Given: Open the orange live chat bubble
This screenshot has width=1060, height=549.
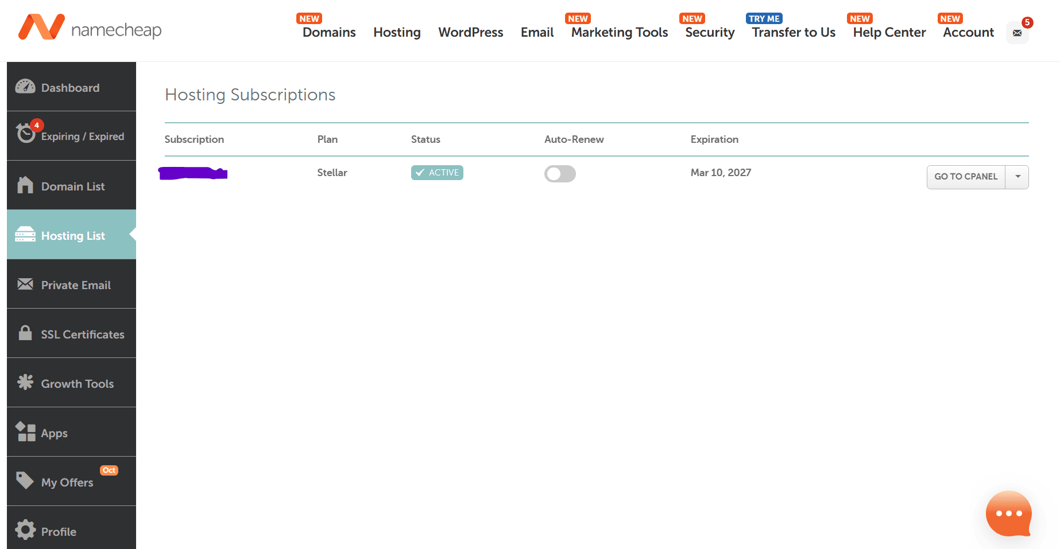Looking at the screenshot, I should pos(1009,514).
